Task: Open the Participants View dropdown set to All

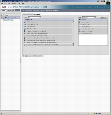Action: click(x=34, y=17)
